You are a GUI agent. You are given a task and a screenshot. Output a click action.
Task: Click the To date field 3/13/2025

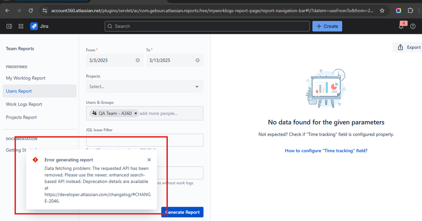click(x=174, y=60)
